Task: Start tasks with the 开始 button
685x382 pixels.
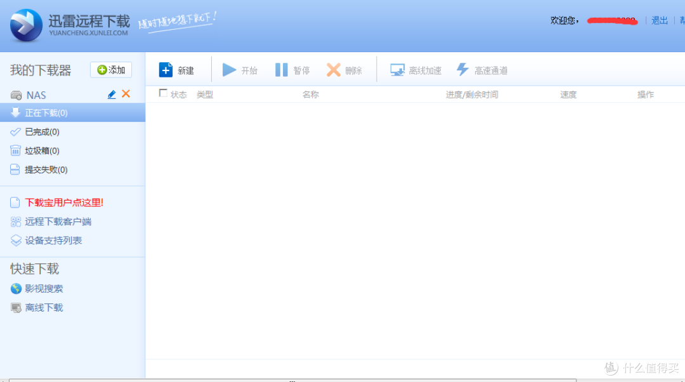Action: (240, 70)
